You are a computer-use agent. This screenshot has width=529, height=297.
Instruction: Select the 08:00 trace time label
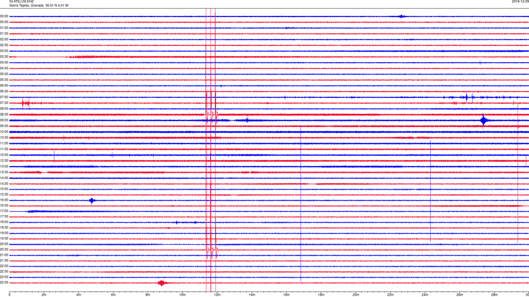pos(4,108)
